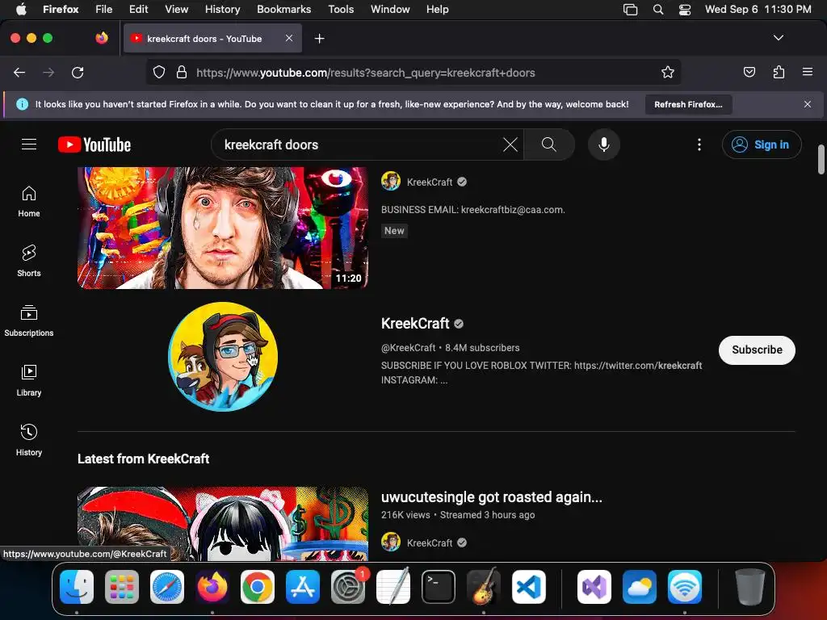Open the 'uwucutesingle got roasted again...' title
The width and height of the screenshot is (827, 620).
[492, 497]
